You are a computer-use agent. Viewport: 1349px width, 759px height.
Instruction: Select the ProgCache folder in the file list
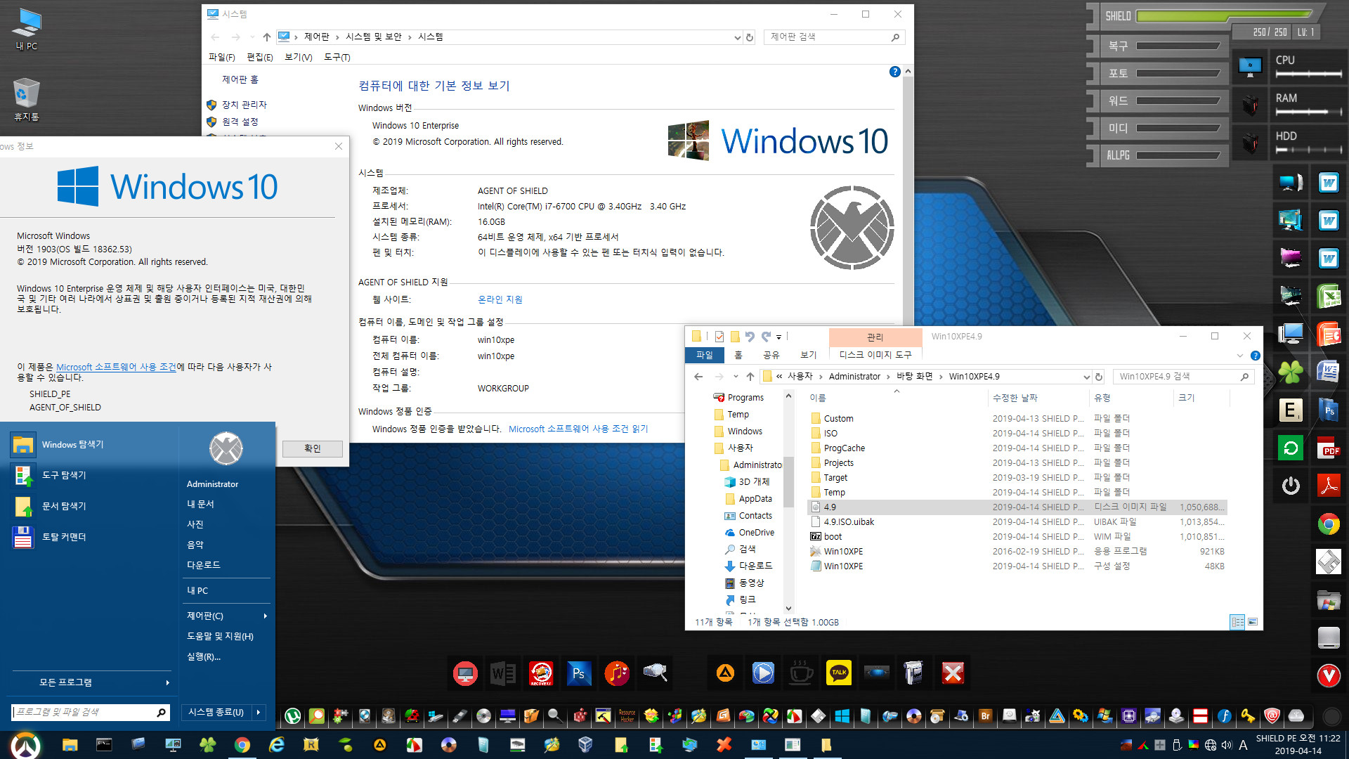(x=844, y=448)
